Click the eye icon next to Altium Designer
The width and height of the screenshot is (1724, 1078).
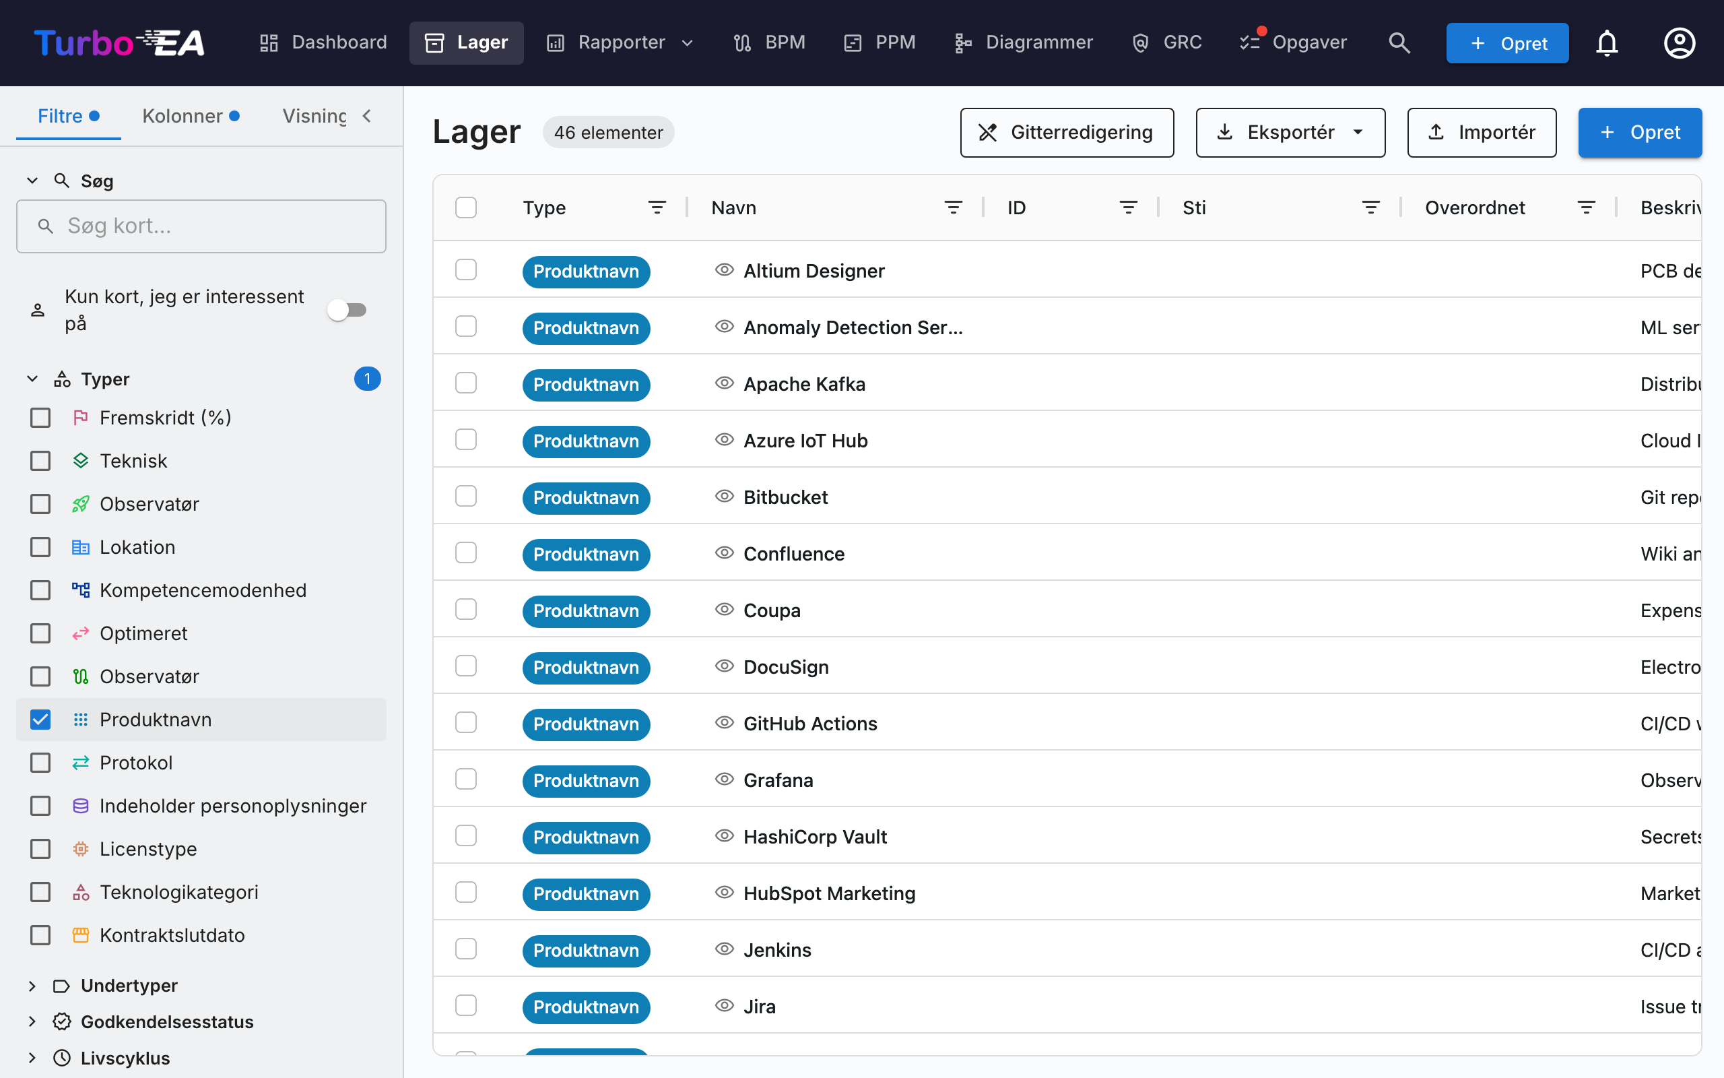[724, 269]
